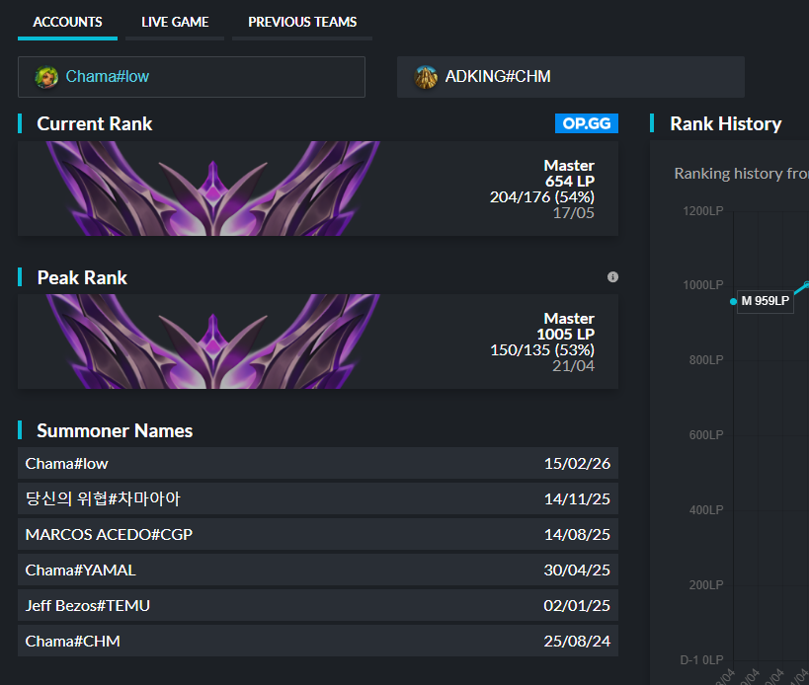
Task: Click the 15/02/26 name change date
Action: tap(577, 463)
